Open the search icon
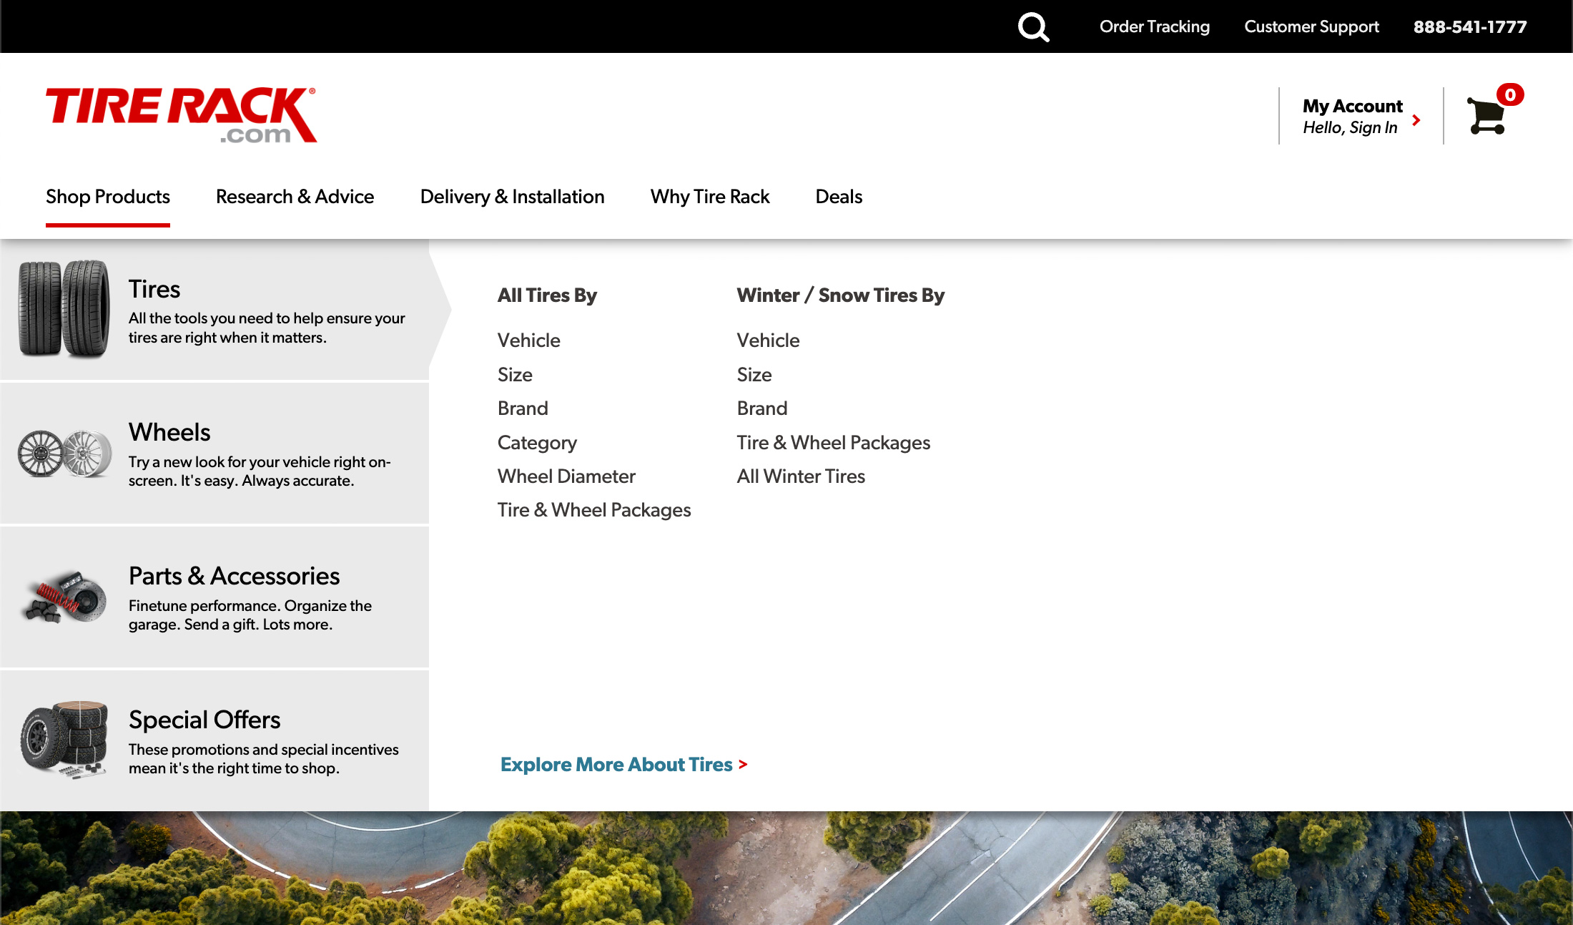The image size is (1573, 925). click(x=1033, y=26)
